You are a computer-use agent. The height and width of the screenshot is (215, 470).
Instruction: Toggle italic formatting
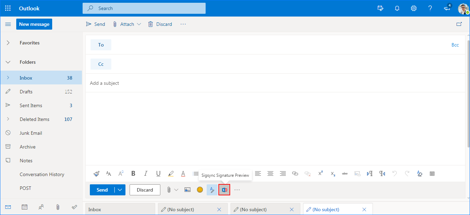(x=145, y=174)
